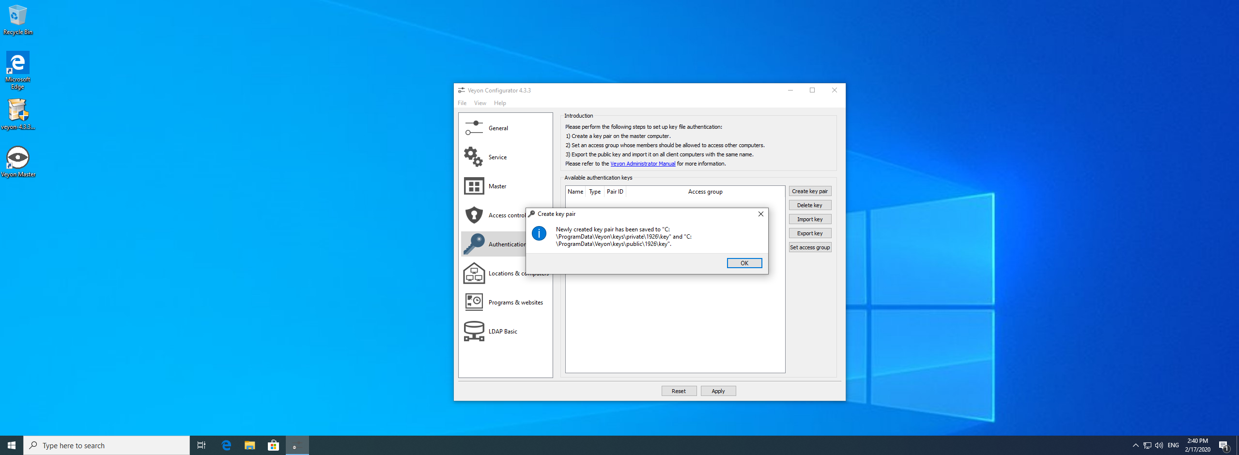1239x455 pixels.
Task: Close the Veyon Configurator window
Action: (835, 91)
